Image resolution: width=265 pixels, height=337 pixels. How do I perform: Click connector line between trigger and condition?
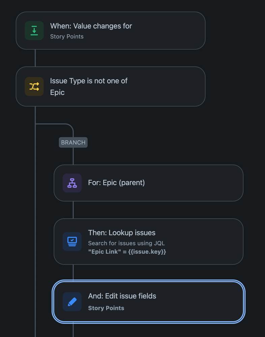coord(35,58)
